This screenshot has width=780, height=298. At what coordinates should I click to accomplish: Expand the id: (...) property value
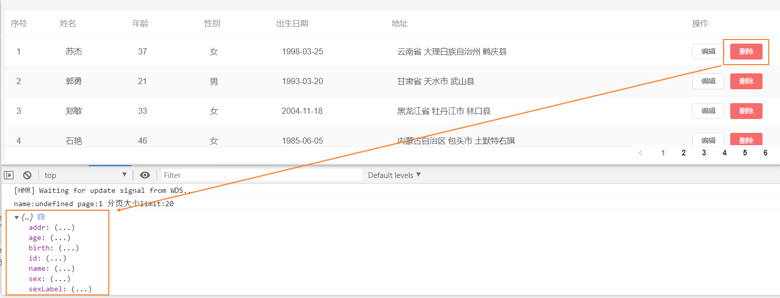(56, 258)
